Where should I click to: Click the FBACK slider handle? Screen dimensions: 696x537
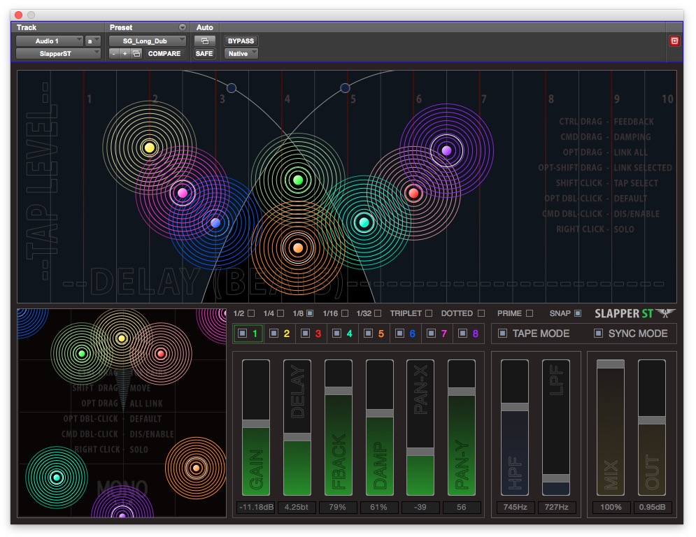(339, 391)
